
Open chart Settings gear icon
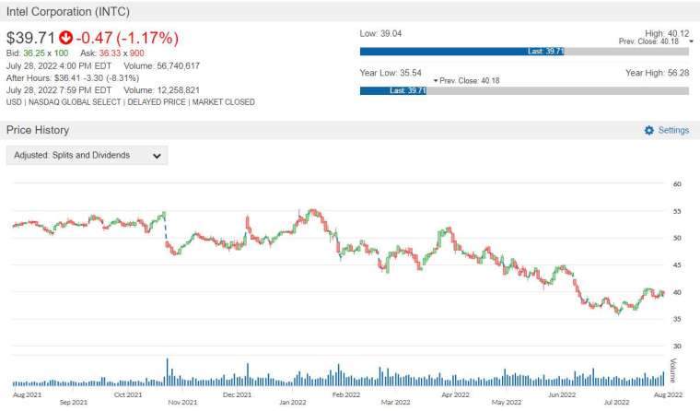649,130
